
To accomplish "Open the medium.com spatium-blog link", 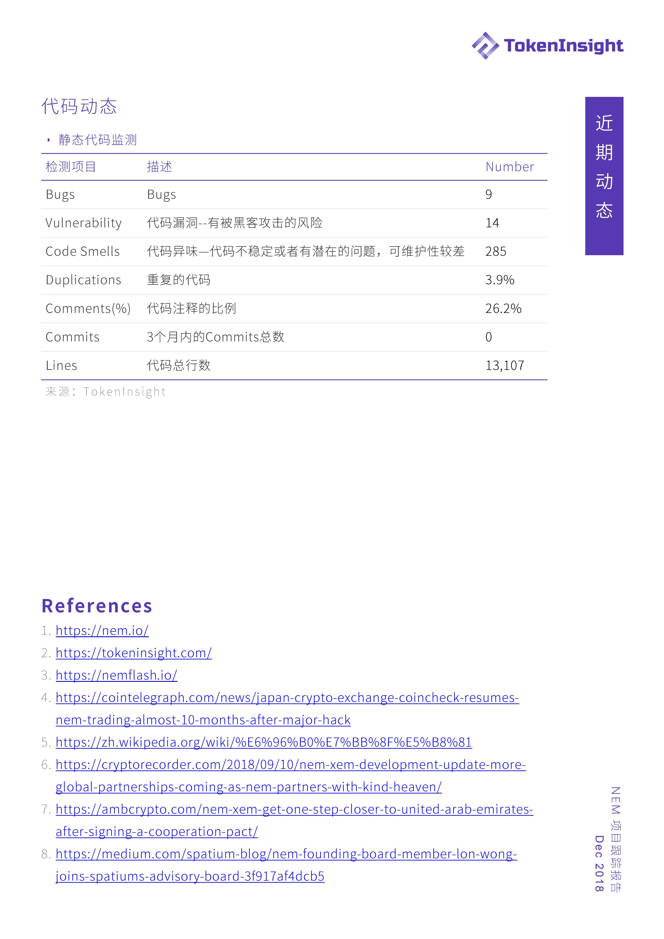I will [286, 865].
